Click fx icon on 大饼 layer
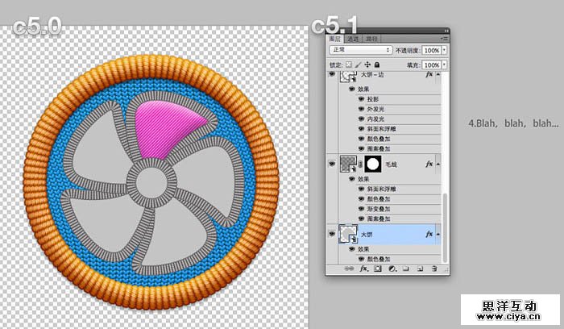Viewport: 564px width, 329px height. pos(429,235)
